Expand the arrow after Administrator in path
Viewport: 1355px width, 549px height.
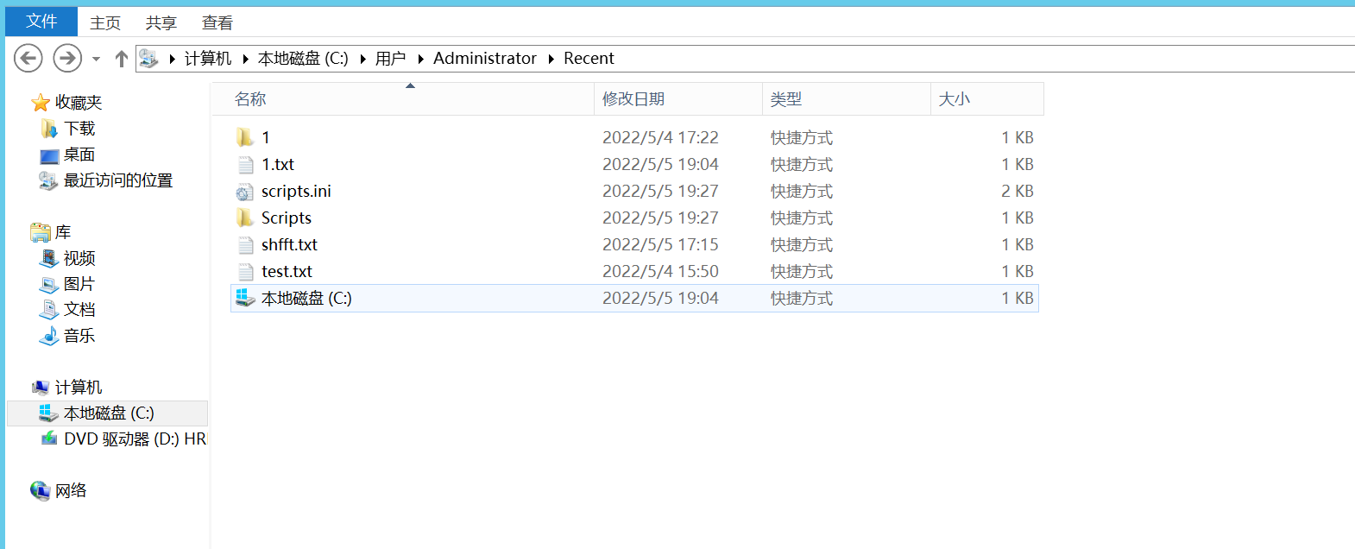(551, 59)
